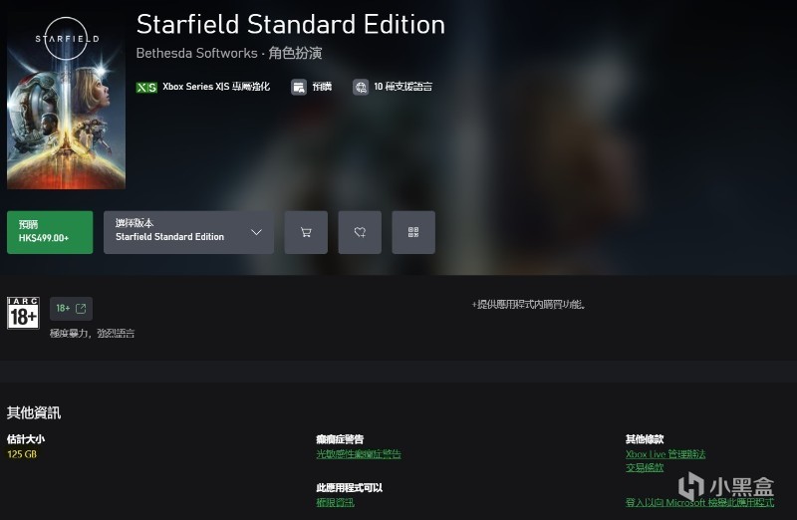Click the 10 supported languages globe icon
The width and height of the screenshot is (797, 520).
[361, 87]
